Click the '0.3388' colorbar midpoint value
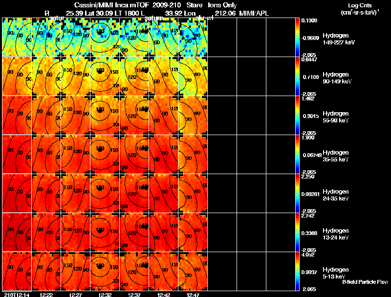 pos(309,233)
